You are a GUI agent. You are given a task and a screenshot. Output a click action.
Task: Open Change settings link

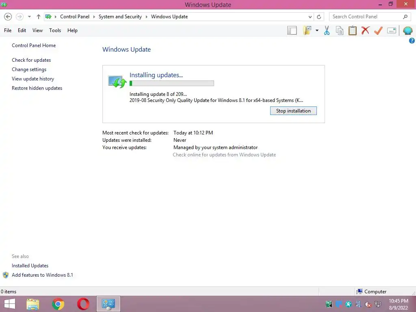pos(29,69)
